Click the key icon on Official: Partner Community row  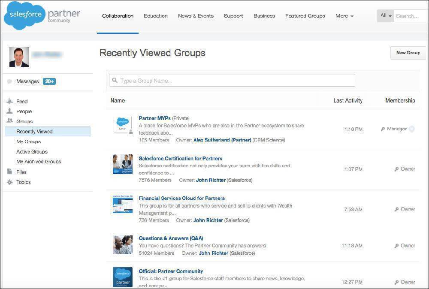(x=396, y=282)
